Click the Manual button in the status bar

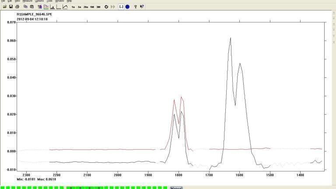click(176, 188)
